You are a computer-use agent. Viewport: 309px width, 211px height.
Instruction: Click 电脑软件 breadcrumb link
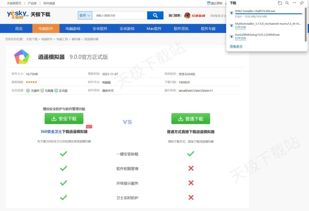[47, 39]
